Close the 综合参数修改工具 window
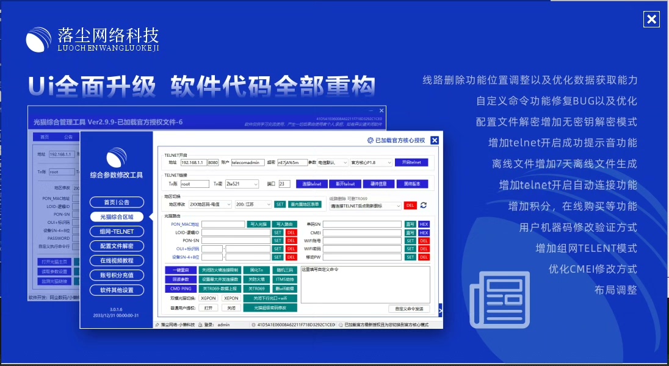Image resolution: width=669 pixels, height=366 pixels. click(435, 140)
